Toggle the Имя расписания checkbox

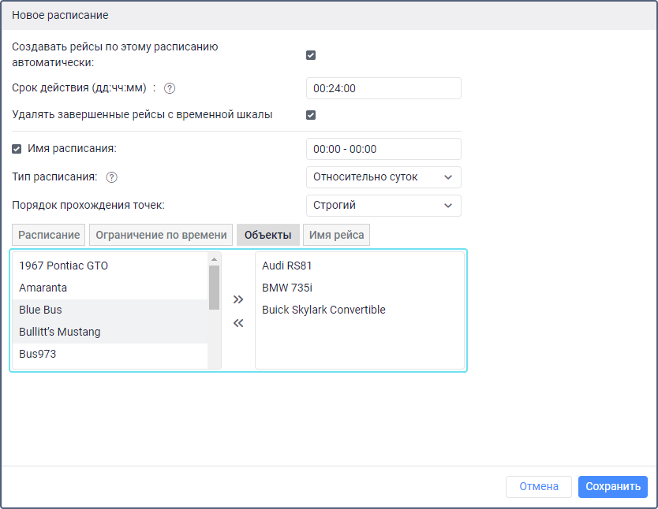coord(17,148)
